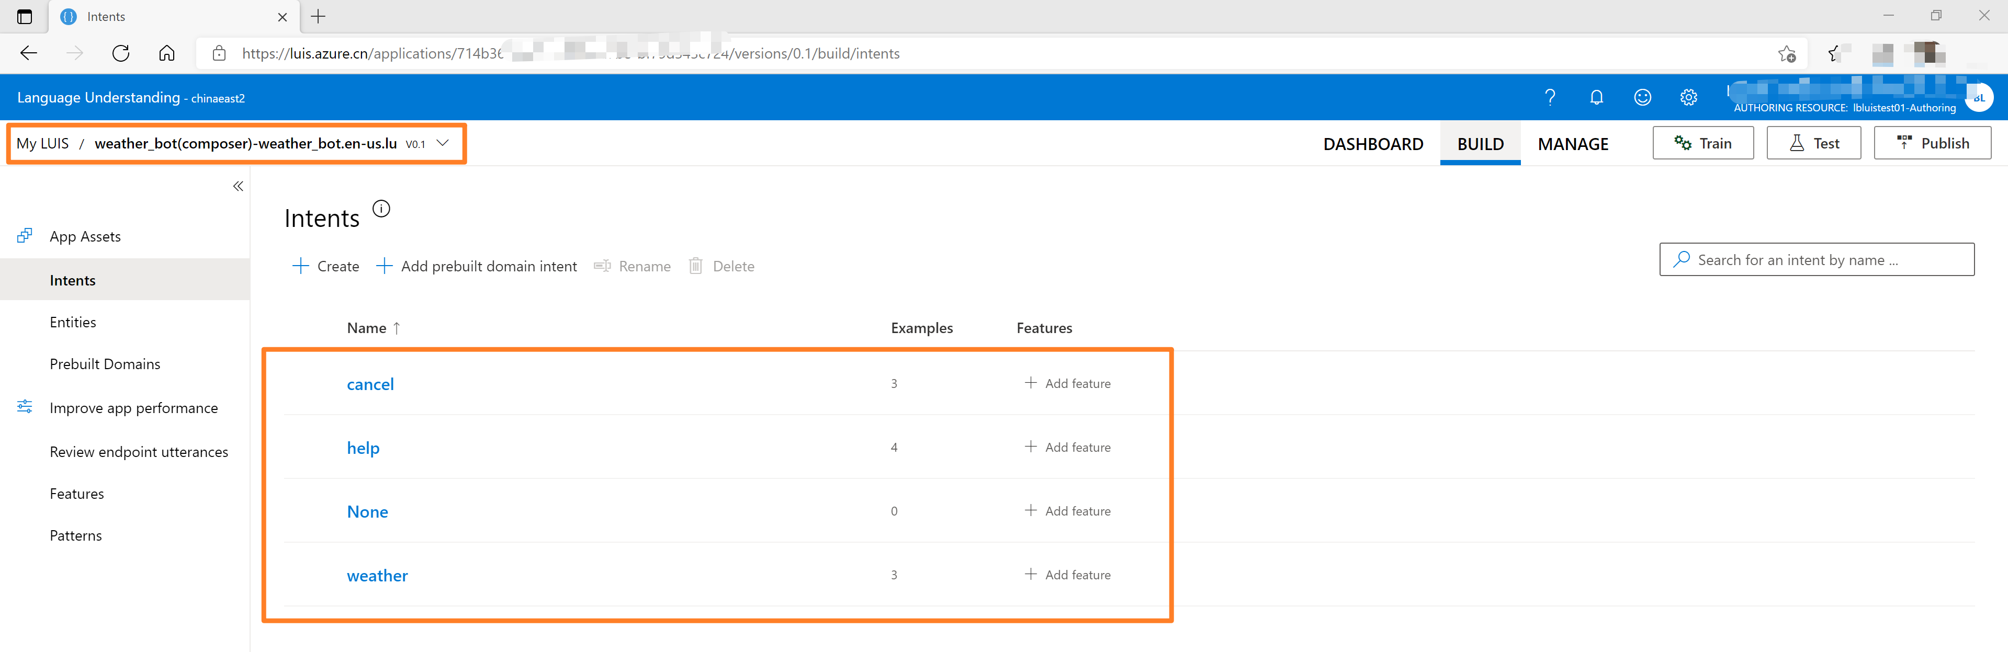Click the smiley feedback icon

point(1642,97)
